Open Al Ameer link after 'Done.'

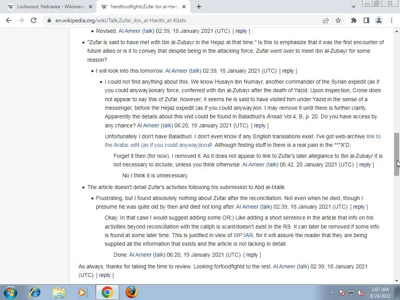point(140,255)
